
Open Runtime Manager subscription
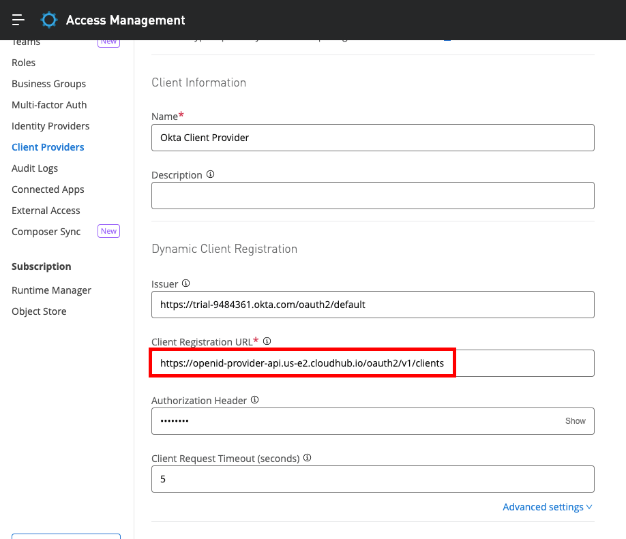(x=51, y=290)
